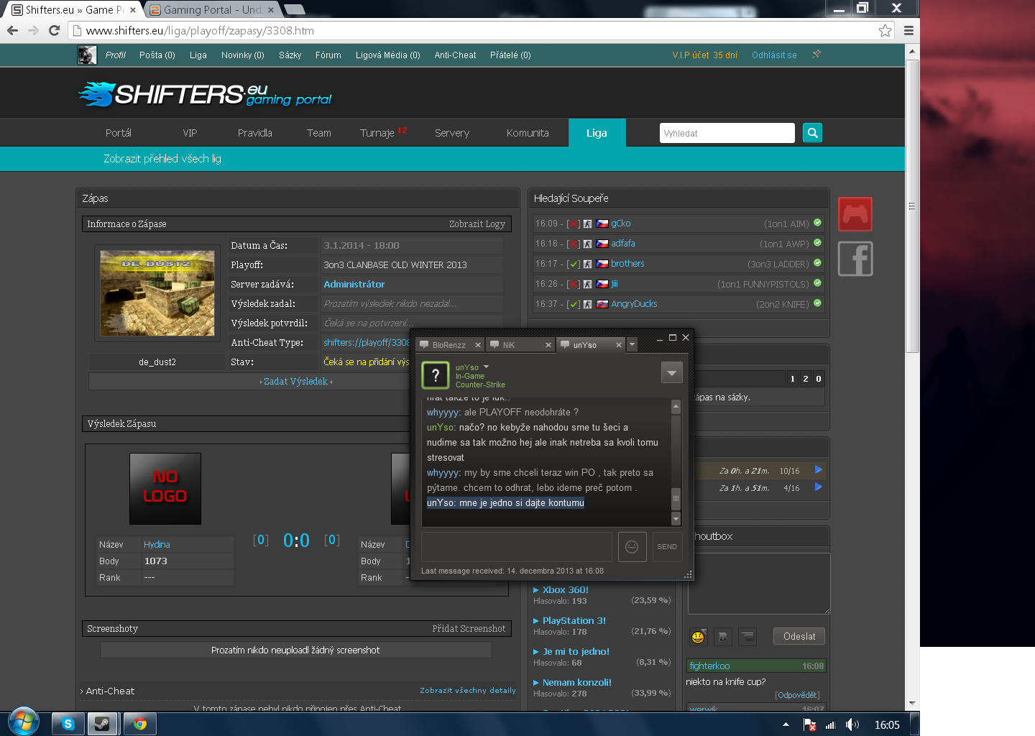Click Přidat Screenshot link
1035x736 pixels.
click(x=469, y=629)
